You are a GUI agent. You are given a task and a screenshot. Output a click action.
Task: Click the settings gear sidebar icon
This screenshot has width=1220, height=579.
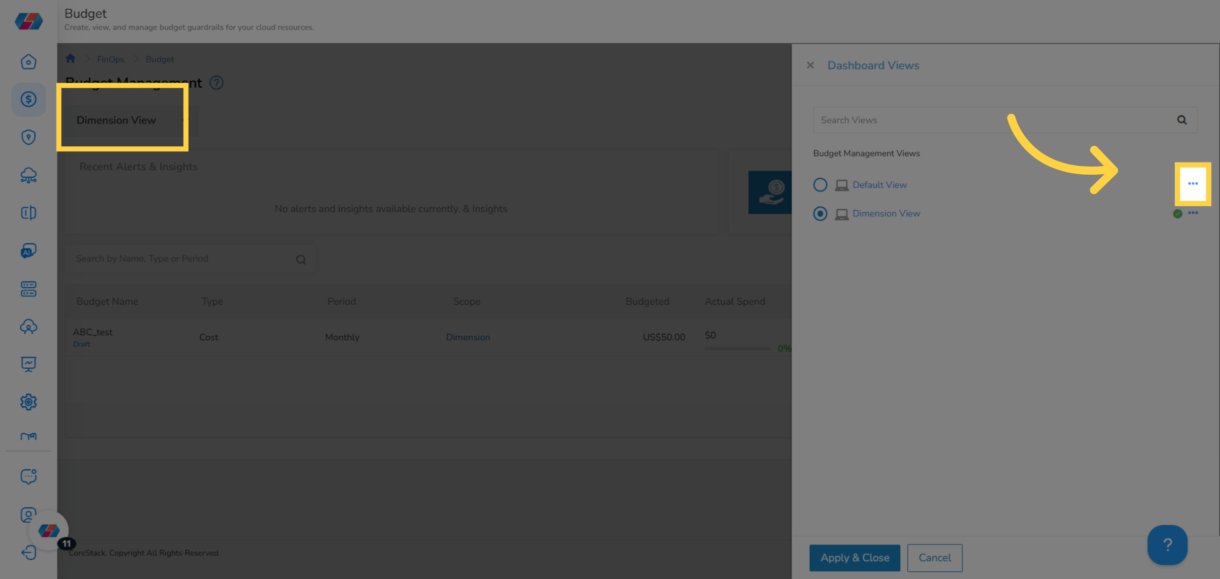28,402
